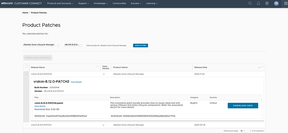This screenshot has height=133, width=288.
Task: Open the FB user avatar menu
Action: point(276,3)
